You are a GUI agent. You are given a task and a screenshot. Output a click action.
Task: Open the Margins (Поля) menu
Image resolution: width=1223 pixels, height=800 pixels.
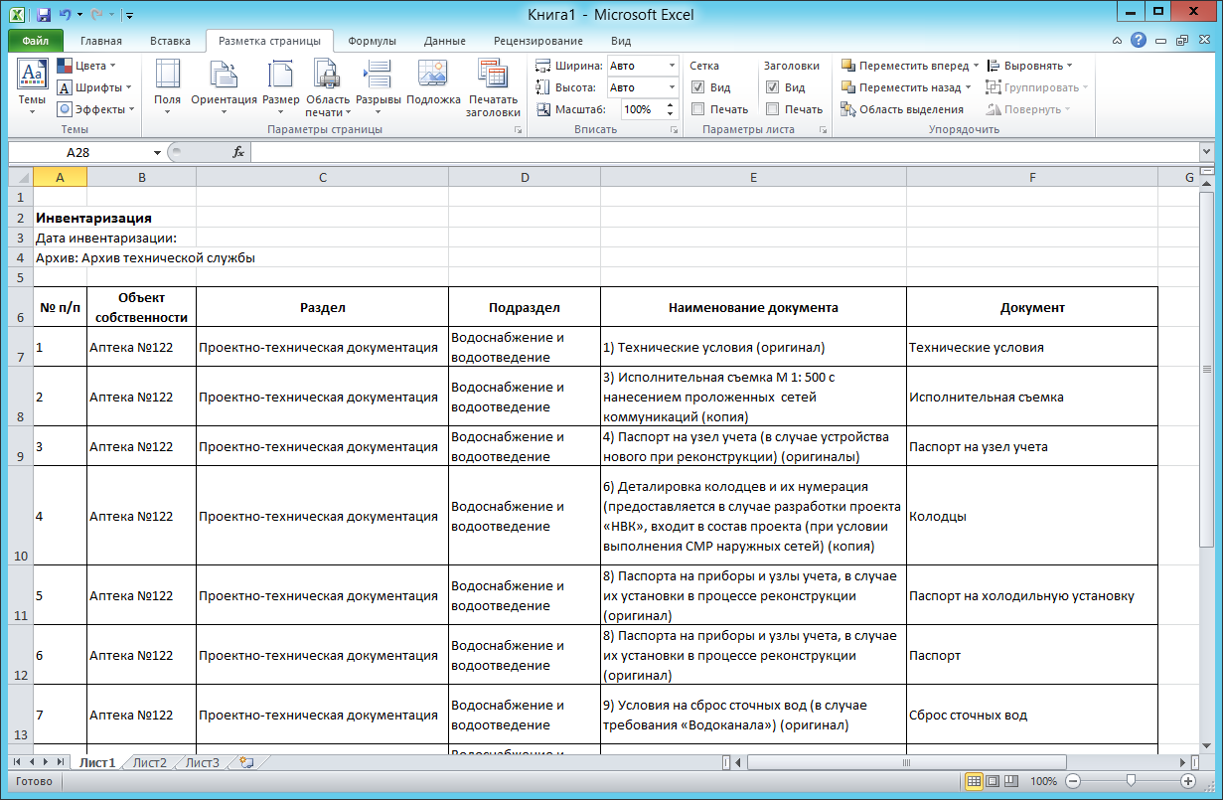(167, 86)
